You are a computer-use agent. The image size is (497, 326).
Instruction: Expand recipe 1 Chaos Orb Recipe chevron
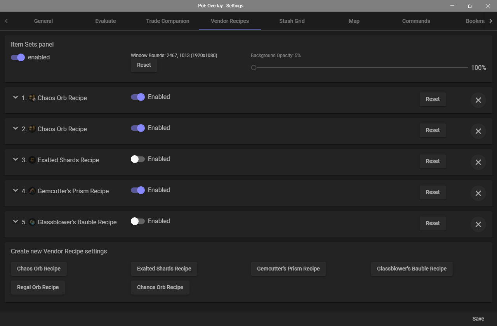click(16, 97)
